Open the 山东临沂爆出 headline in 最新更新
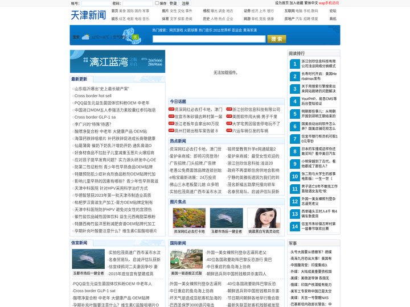 point(102,89)
